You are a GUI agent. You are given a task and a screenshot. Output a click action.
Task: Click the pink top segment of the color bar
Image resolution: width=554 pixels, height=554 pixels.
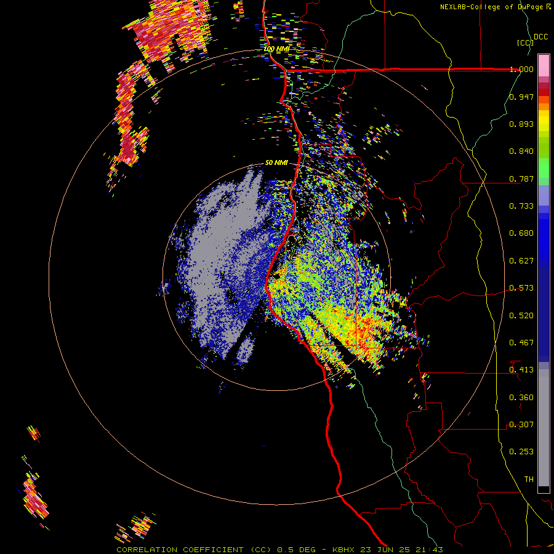(x=544, y=66)
